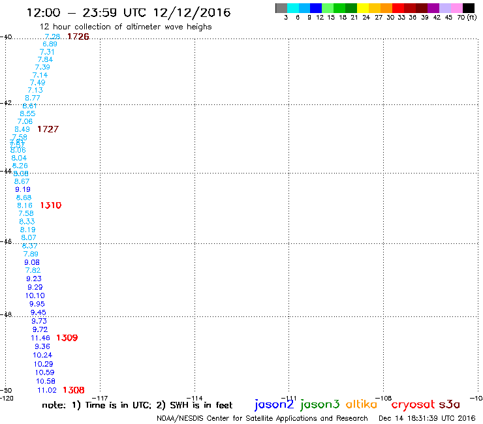This screenshot has height=424, width=483.
Task: Select the wave height value 6.89
Action: [x=50, y=44]
